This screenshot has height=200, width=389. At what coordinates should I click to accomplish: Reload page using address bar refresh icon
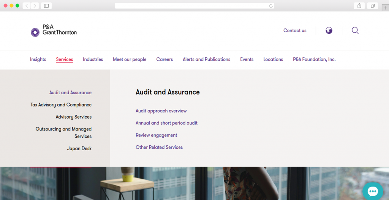(x=270, y=6)
